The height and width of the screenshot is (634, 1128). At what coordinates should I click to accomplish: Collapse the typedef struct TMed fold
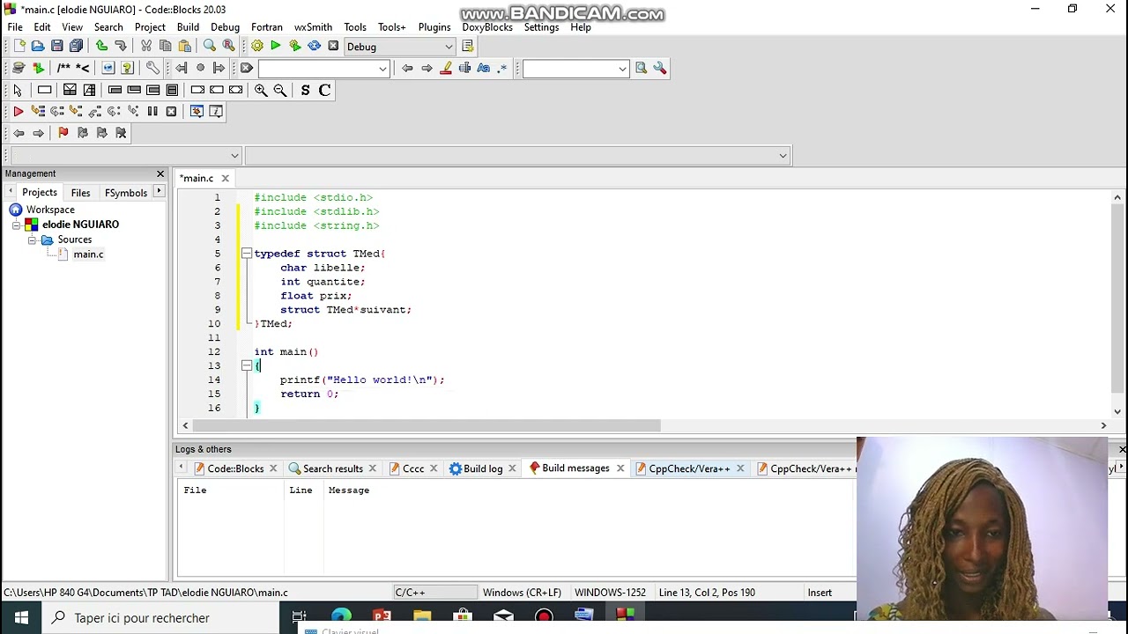click(247, 254)
